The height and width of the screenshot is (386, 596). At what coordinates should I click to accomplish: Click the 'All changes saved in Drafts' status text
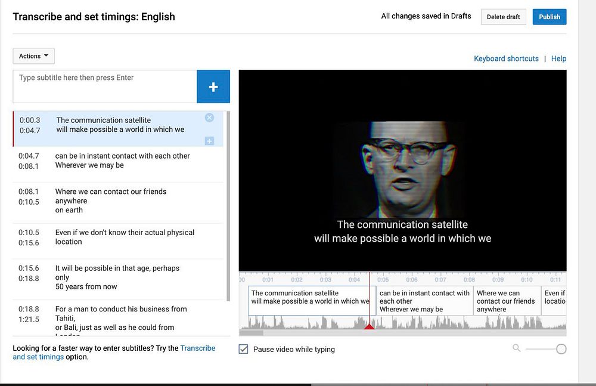tap(426, 16)
